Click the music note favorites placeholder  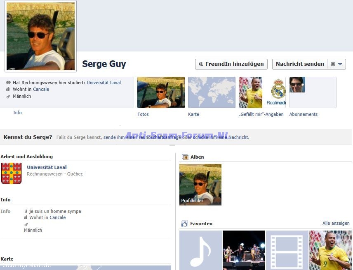pyautogui.click(x=200, y=250)
